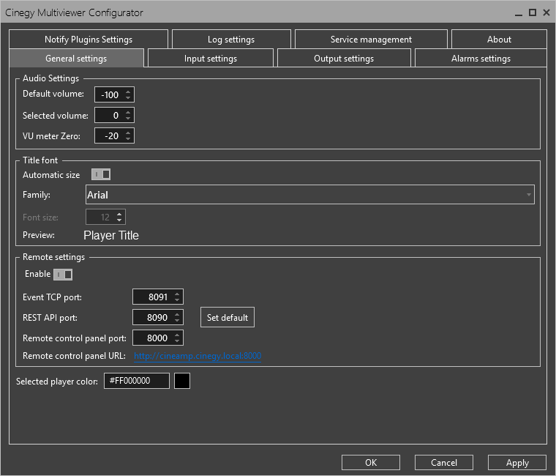Close the Cinegy Multiviewer Configurator window
556x476 pixels.
[546, 12]
